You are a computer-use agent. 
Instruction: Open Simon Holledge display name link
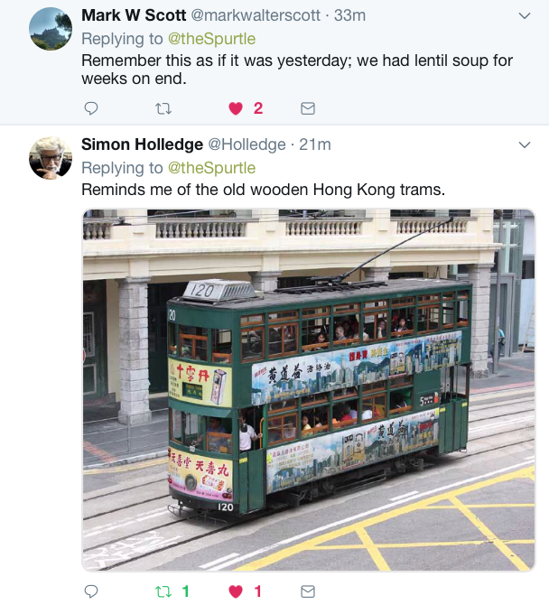coord(142,144)
